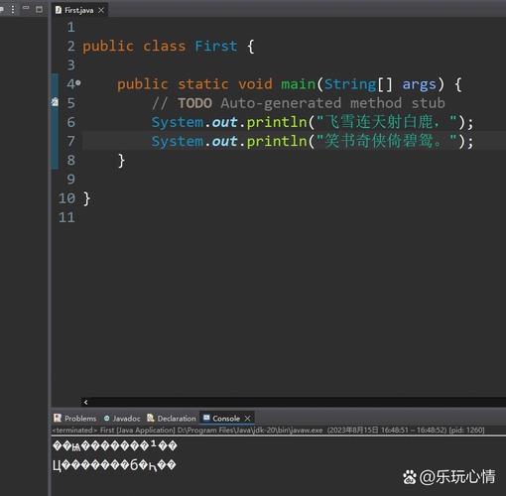Image resolution: width=506 pixels, height=496 pixels.
Task: Click the class keyword on line 2
Action: tap(164, 46)
